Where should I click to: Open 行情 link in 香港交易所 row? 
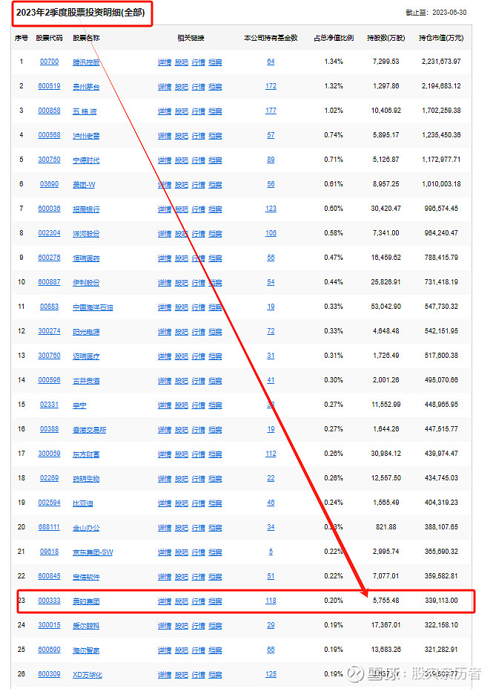[199, 430]
